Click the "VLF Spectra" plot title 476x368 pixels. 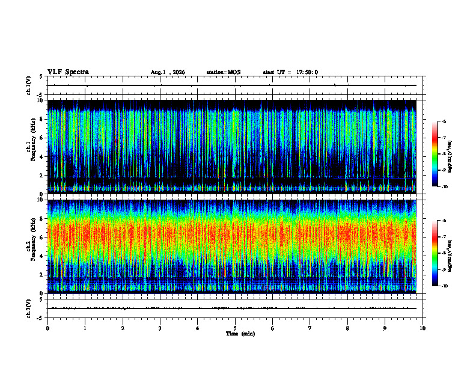pyautogui.click(x=68, y=72)
